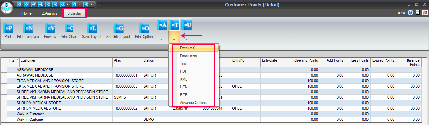Click the Alias column header
429x125 pixels.
click(x=128, y=62)
